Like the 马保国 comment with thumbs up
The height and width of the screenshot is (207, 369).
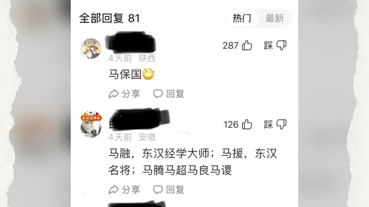click(247, 45)
